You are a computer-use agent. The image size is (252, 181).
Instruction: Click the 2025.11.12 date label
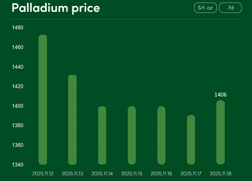click(x=43, y=174)
